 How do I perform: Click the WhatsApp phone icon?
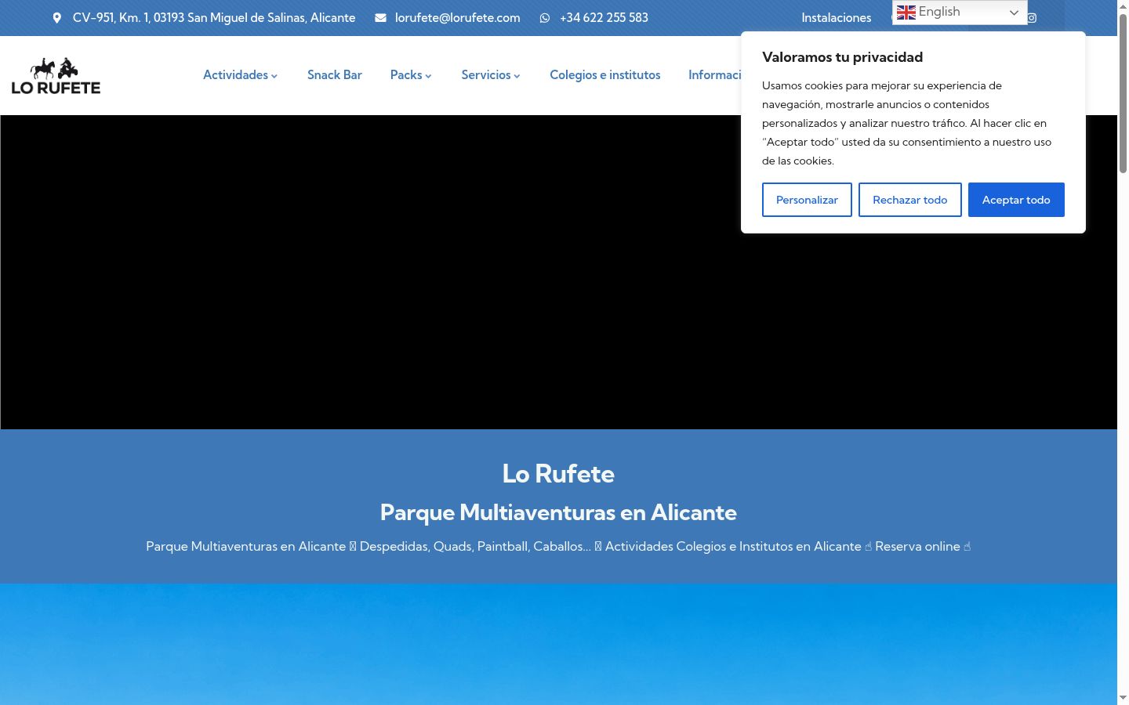pos(545,18)
